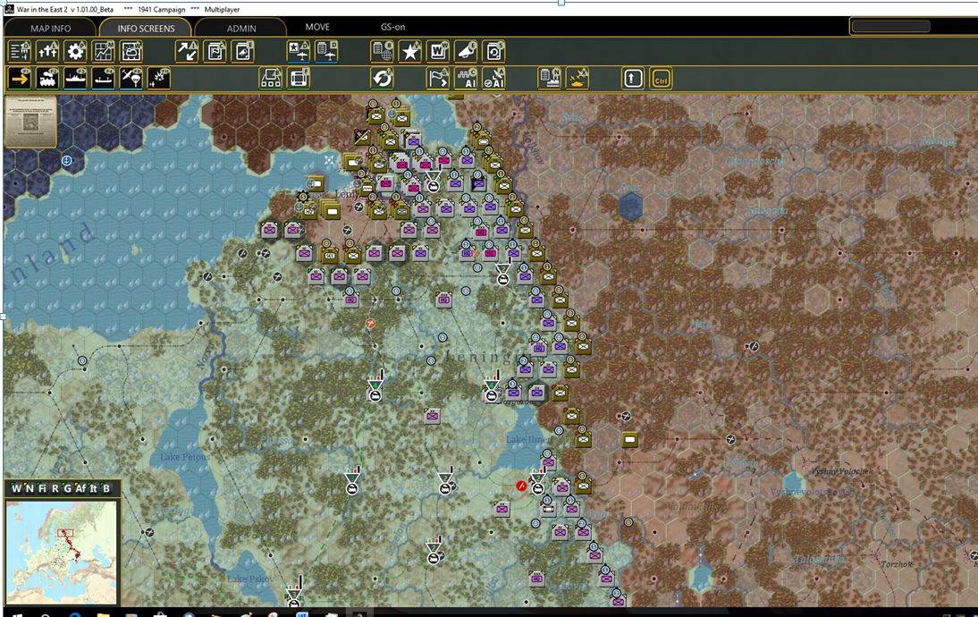Image resolution: width=978 pixels, height=617 pixels.
Task: Select amphibious transport boat icon (F4)
Action: pyautogui.click(x=104, y=79)
